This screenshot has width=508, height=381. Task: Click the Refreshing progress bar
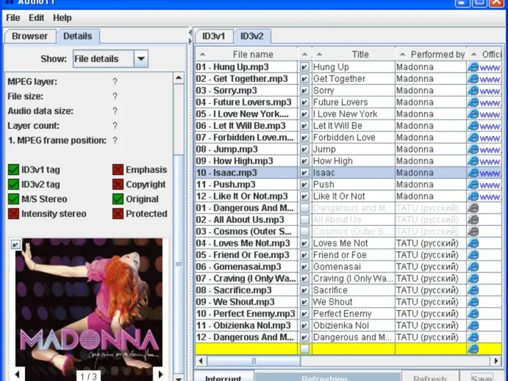pyautogui.click(x=327, y=377)
